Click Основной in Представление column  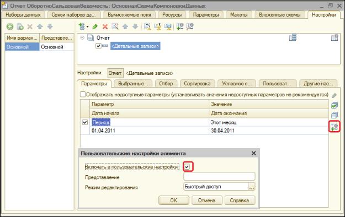56,47
